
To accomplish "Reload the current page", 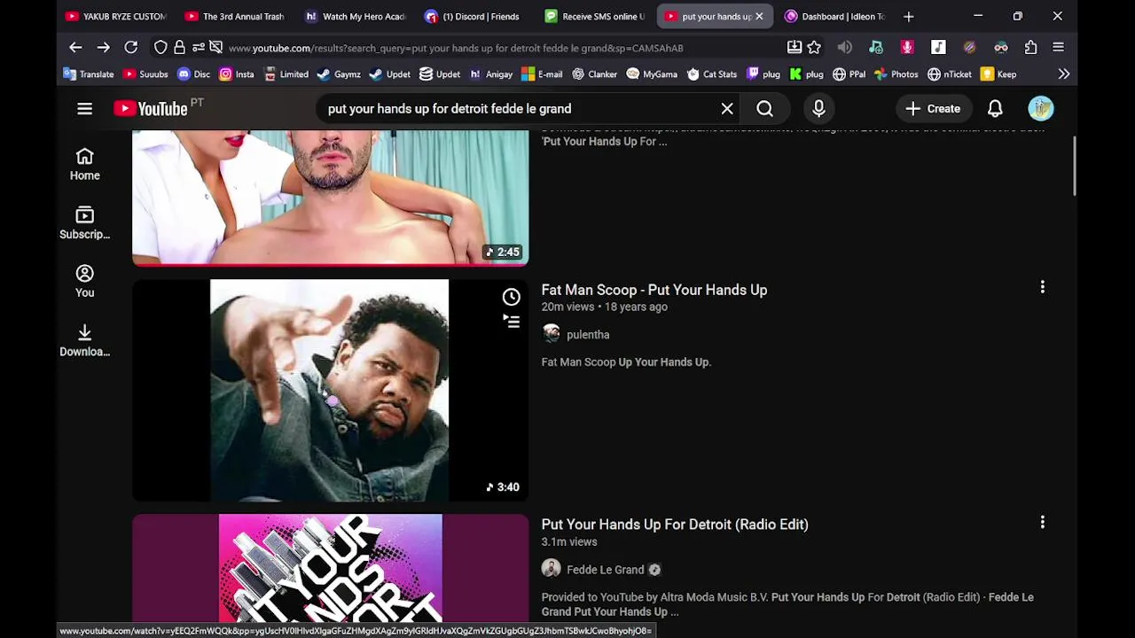I will coord(130,47).
